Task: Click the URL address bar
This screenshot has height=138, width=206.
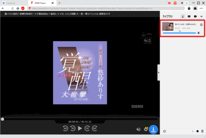Action: [106, 8]
